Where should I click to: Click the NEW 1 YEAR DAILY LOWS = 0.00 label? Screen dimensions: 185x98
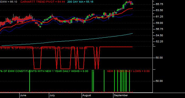[128, 71]
